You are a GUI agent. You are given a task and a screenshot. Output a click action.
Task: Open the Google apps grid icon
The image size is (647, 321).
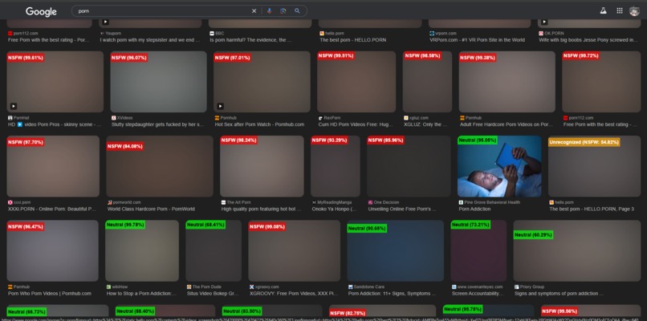[x=620, y=10]
